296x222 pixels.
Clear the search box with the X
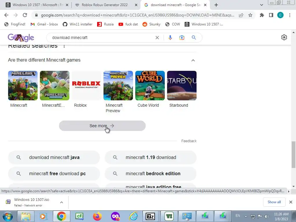tap(157, 38)
